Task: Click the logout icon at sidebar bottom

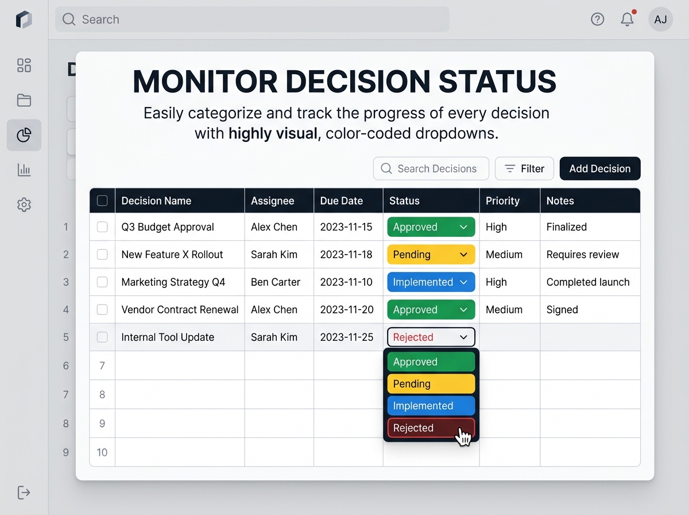Action: 24,493
